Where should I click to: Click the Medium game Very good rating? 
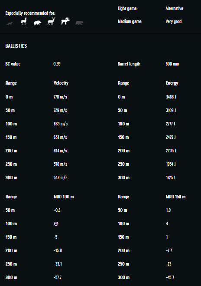pyautogui.click(x=174, y=22)
